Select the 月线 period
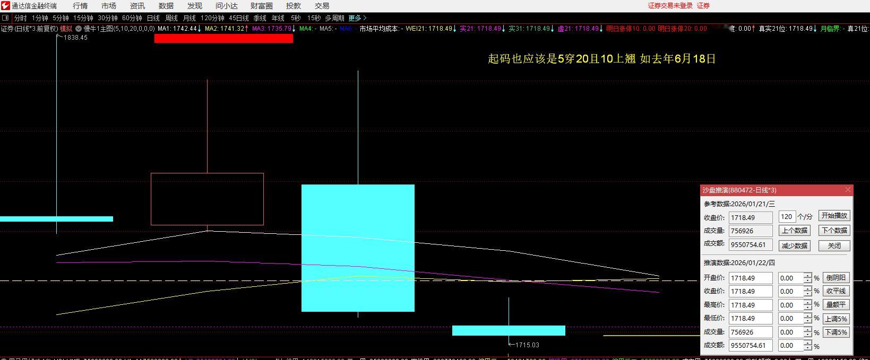This screenshot has height=360, width=870. tap(189, 18)
